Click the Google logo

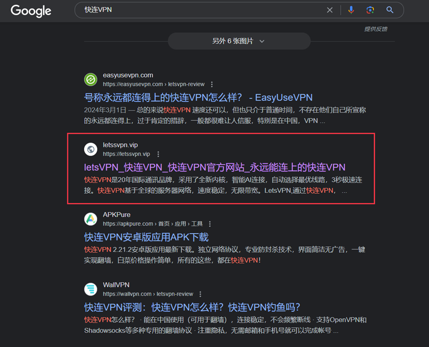[x=31, y=11]
